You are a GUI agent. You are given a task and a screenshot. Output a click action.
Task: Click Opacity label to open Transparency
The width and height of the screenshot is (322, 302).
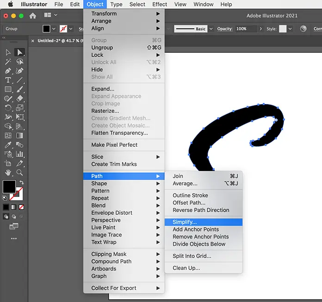[x=225, y=29]
